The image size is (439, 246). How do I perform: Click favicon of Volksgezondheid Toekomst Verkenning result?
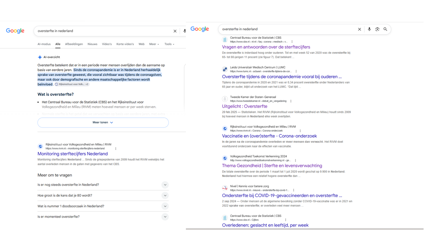pos(225,158)
